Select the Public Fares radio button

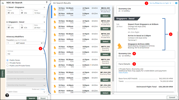[x=8, y=60]
